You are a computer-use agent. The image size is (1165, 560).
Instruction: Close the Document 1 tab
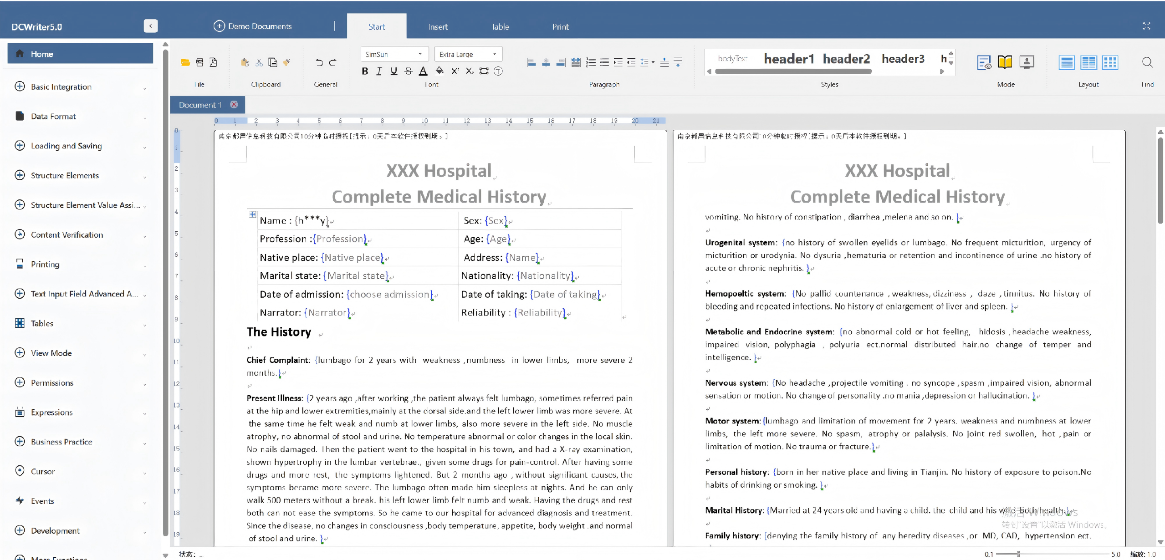click(234, 105)
